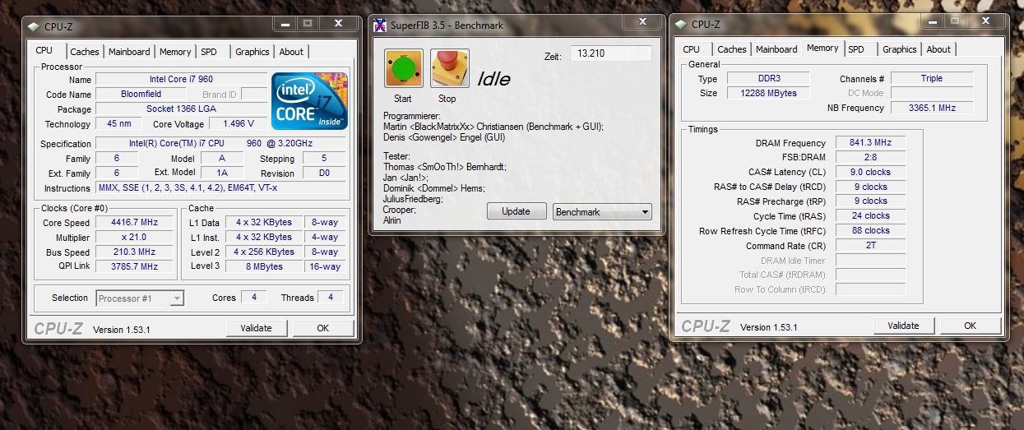Click the Technology value 45 nm
Image resolution: width=1024 pixels, height=430 pixels.
coord(118,124)
